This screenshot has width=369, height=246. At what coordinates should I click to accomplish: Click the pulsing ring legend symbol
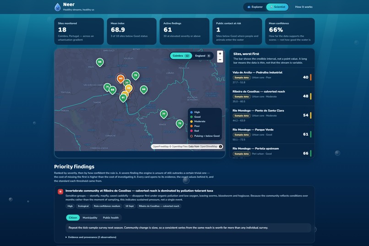pyautogui.click(x=191, y=136)
